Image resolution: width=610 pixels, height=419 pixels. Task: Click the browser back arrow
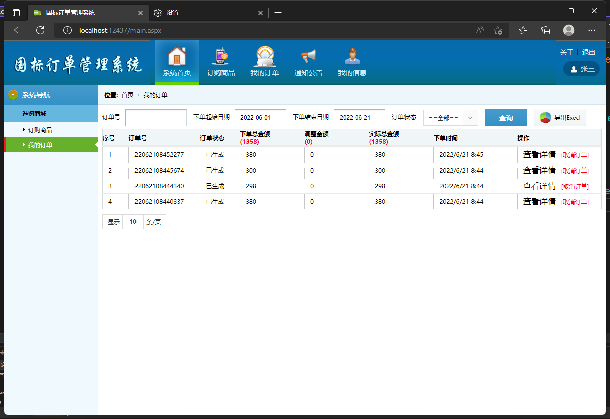pyautogui.click(x=18, y=30)
